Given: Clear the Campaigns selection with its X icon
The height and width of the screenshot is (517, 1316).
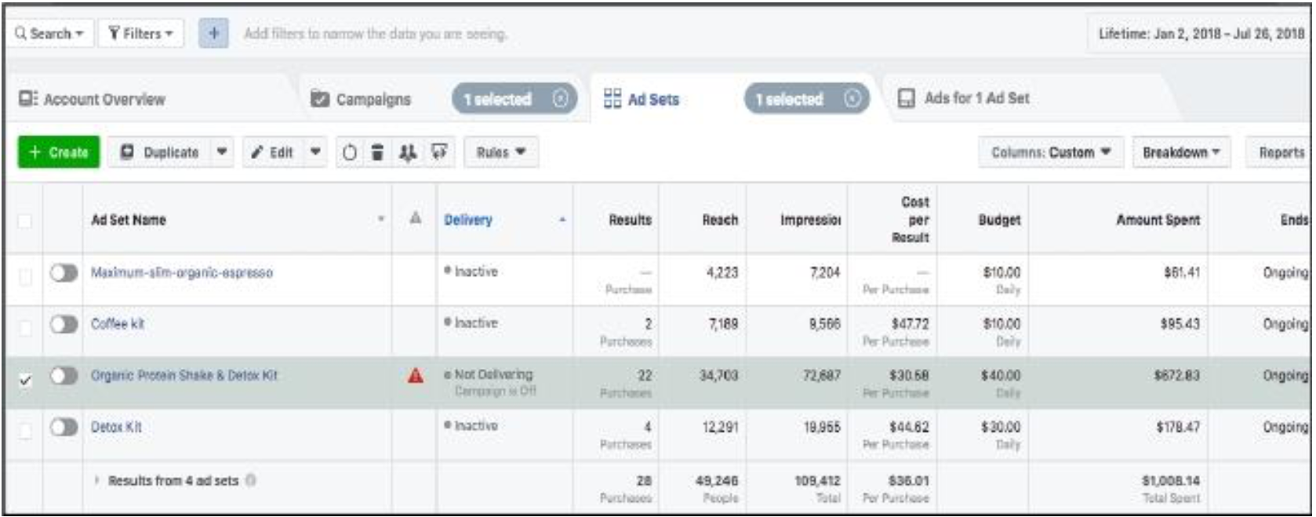Looking at the screenshot, I should [560, 99].
